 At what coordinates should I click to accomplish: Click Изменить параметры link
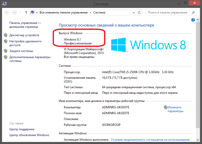click(176, 109)
